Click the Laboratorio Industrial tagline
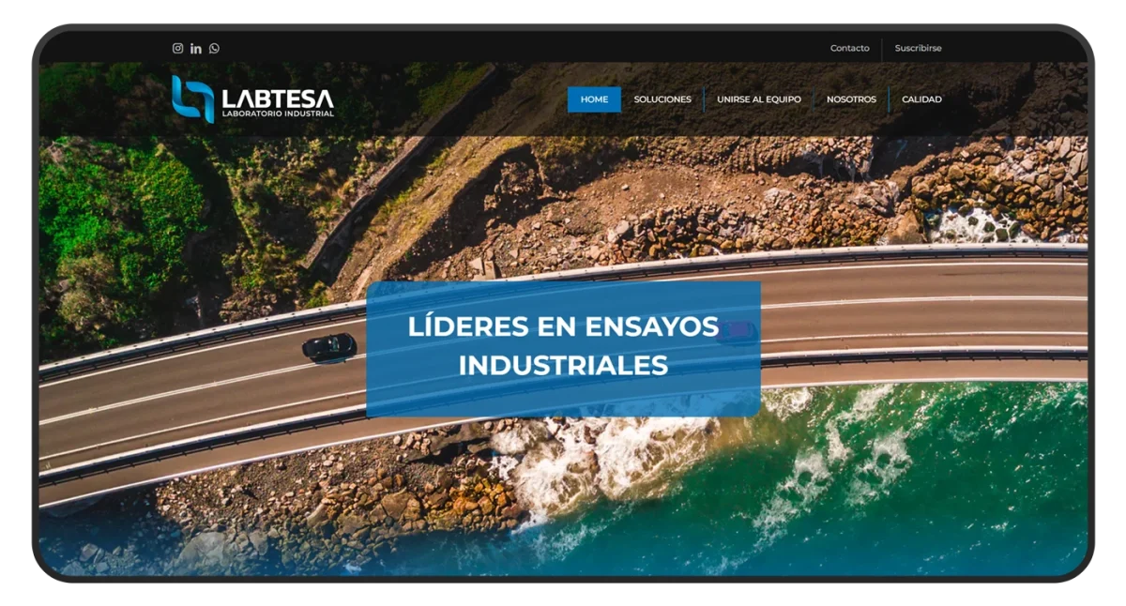 (277, 114)
